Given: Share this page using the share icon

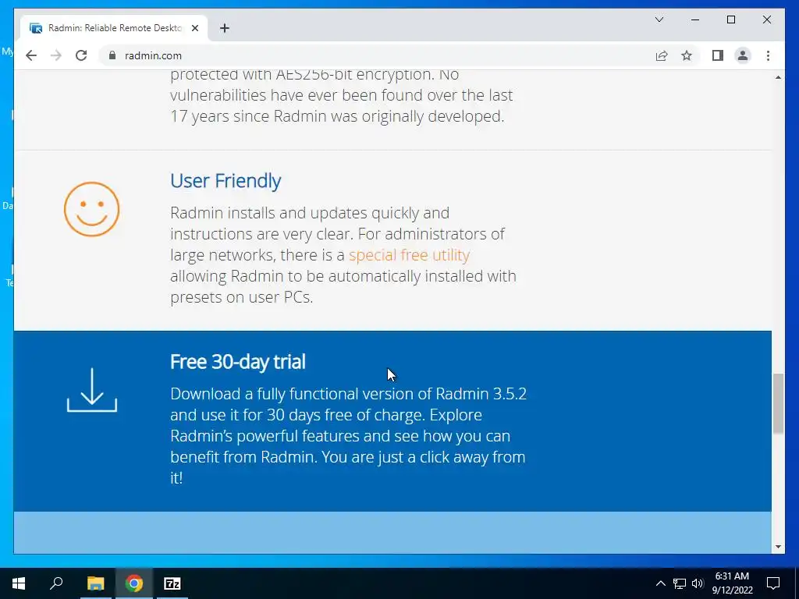Looking at the screenshot, I should (x=662, y=55).
